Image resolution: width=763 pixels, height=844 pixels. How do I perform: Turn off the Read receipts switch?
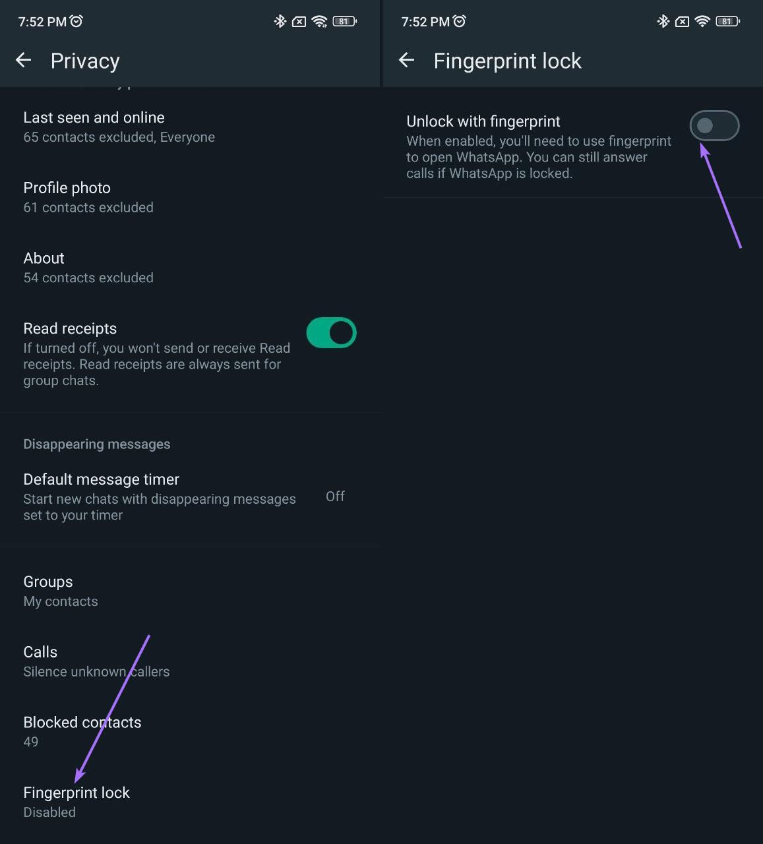click(x=331, y=333)
